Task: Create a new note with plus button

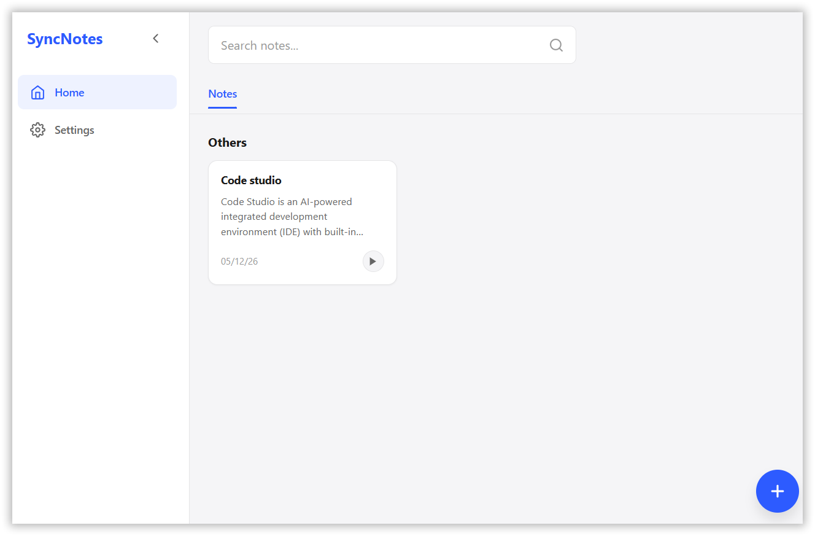Action: 778,491
